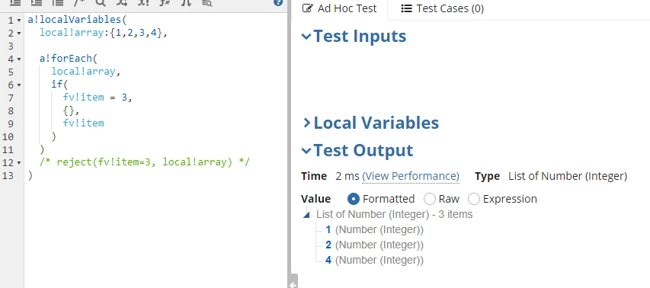
Task: Click output item 1 (Number (Integer))
Action: (374, 229)
